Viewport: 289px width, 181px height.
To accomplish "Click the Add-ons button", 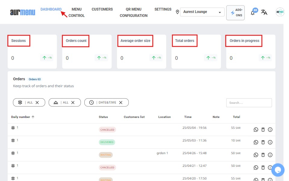I will click(x=235, y=13).
